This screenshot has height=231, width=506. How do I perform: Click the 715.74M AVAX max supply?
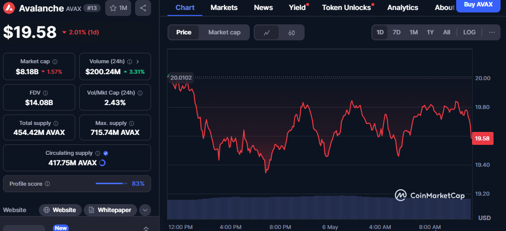tap(115, 132)
